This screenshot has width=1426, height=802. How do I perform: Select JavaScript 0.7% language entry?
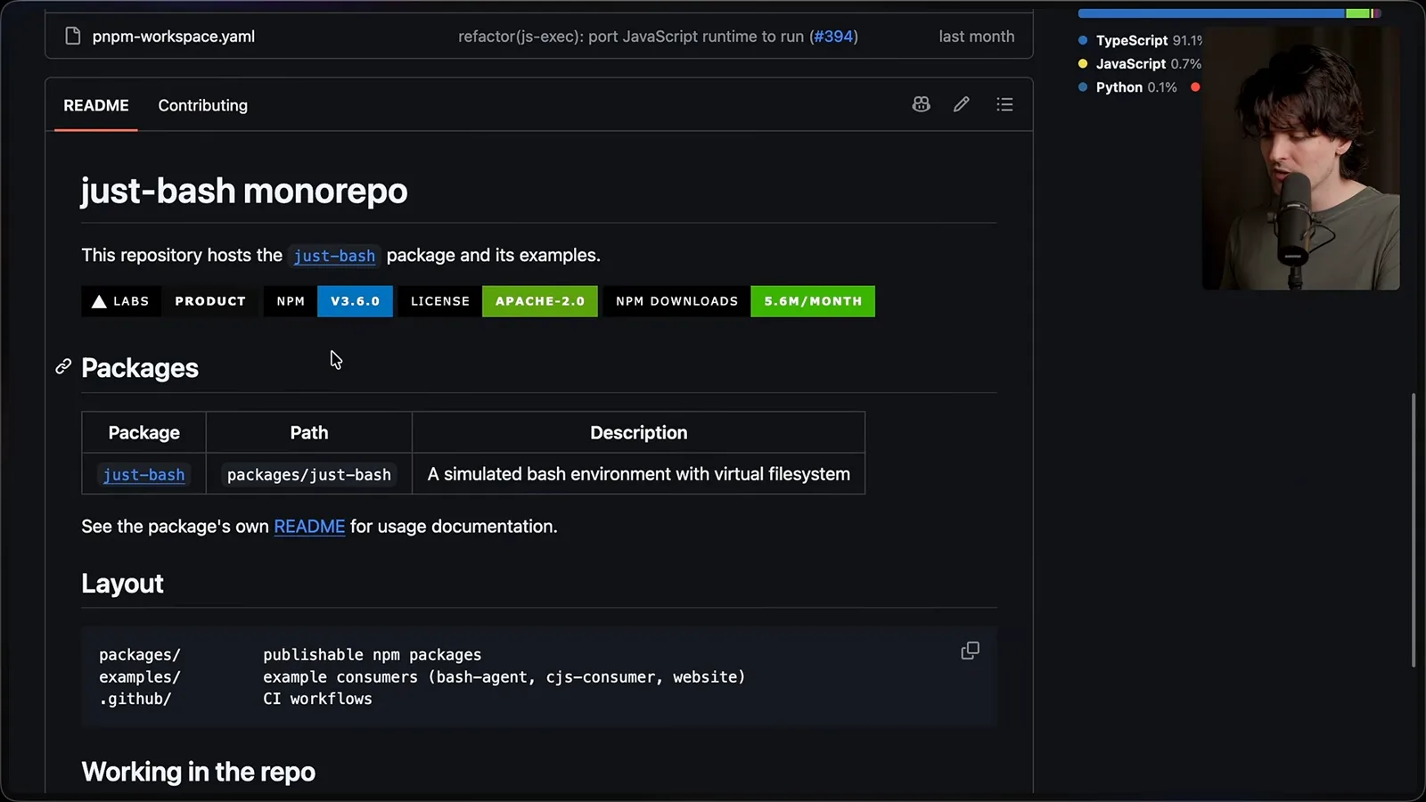(1140, 64)
